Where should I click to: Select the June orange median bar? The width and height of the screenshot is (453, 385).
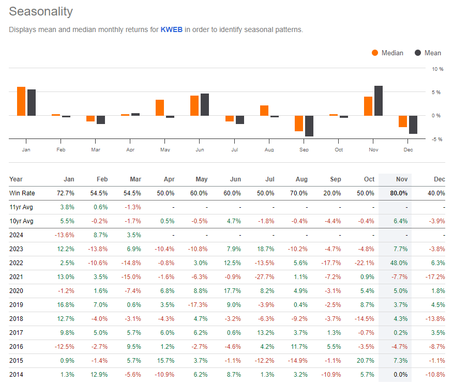tap(194, 105)
